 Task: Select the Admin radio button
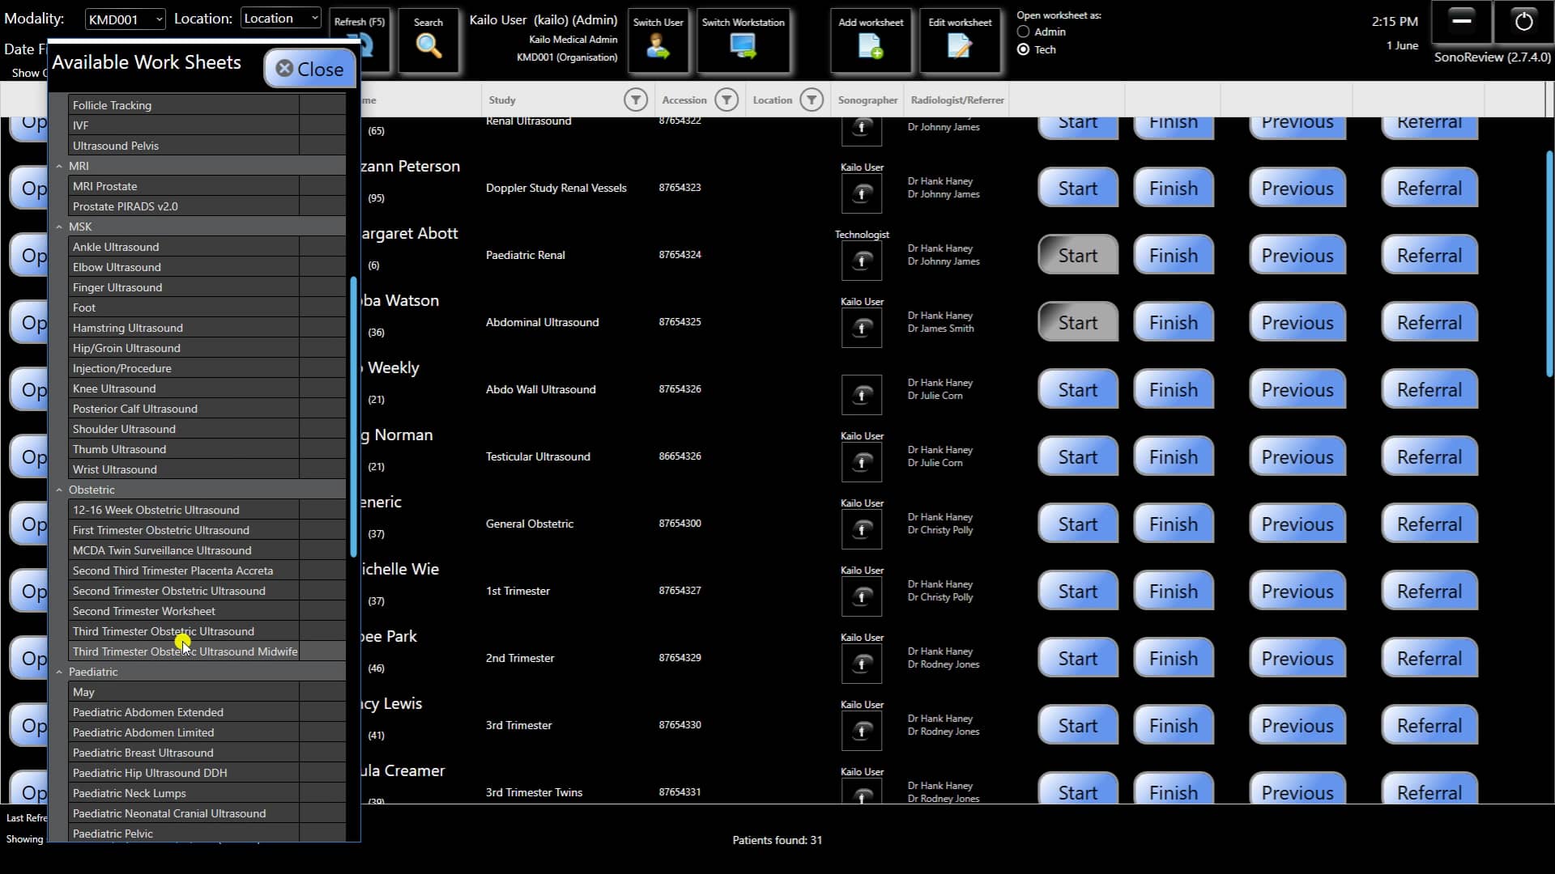coord(1023,32)
